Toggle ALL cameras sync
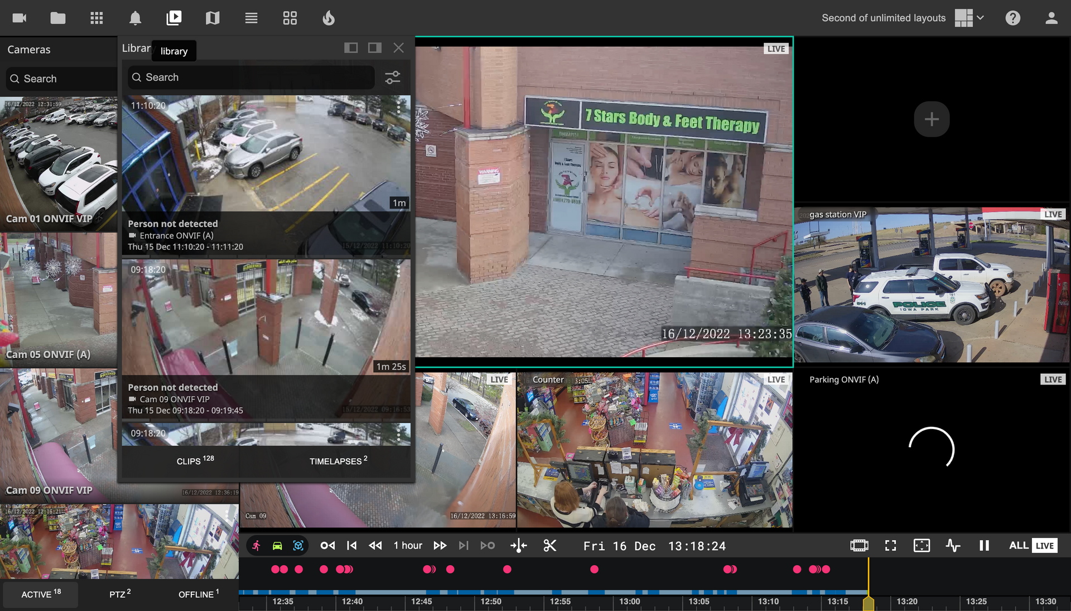 pos(1018,546)
